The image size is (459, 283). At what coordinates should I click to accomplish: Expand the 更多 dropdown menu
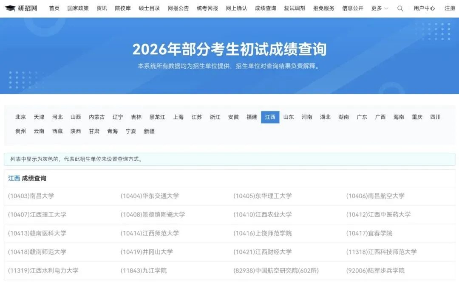(x=380, y=8)
